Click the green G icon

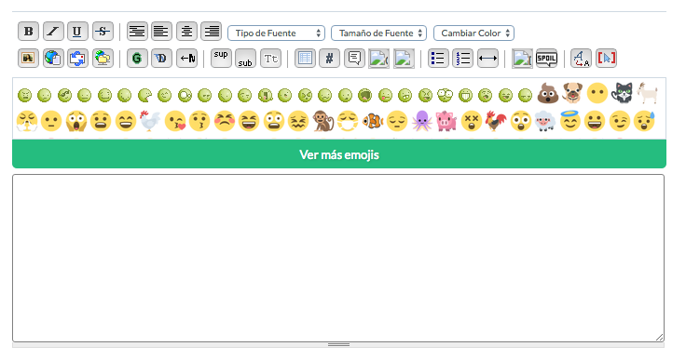137,58
